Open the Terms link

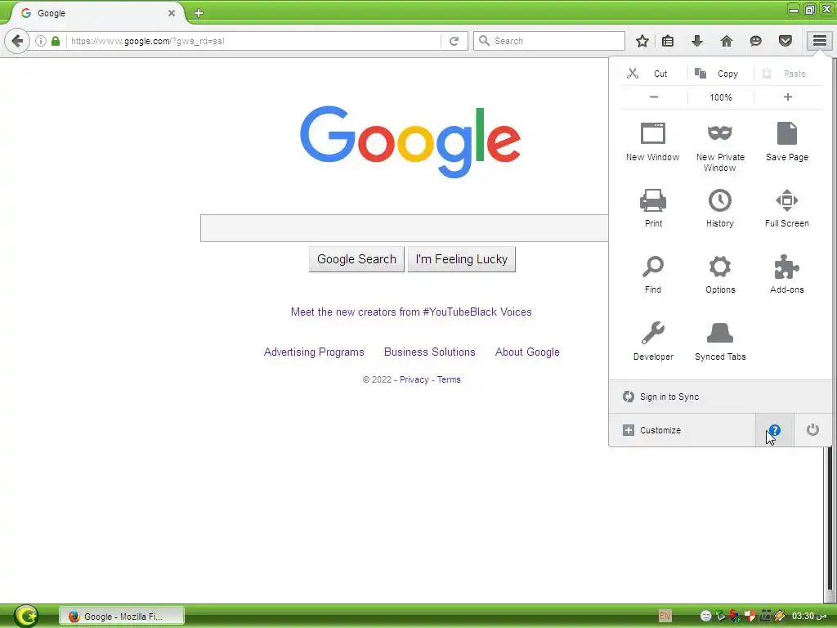(x=449, y=379)
